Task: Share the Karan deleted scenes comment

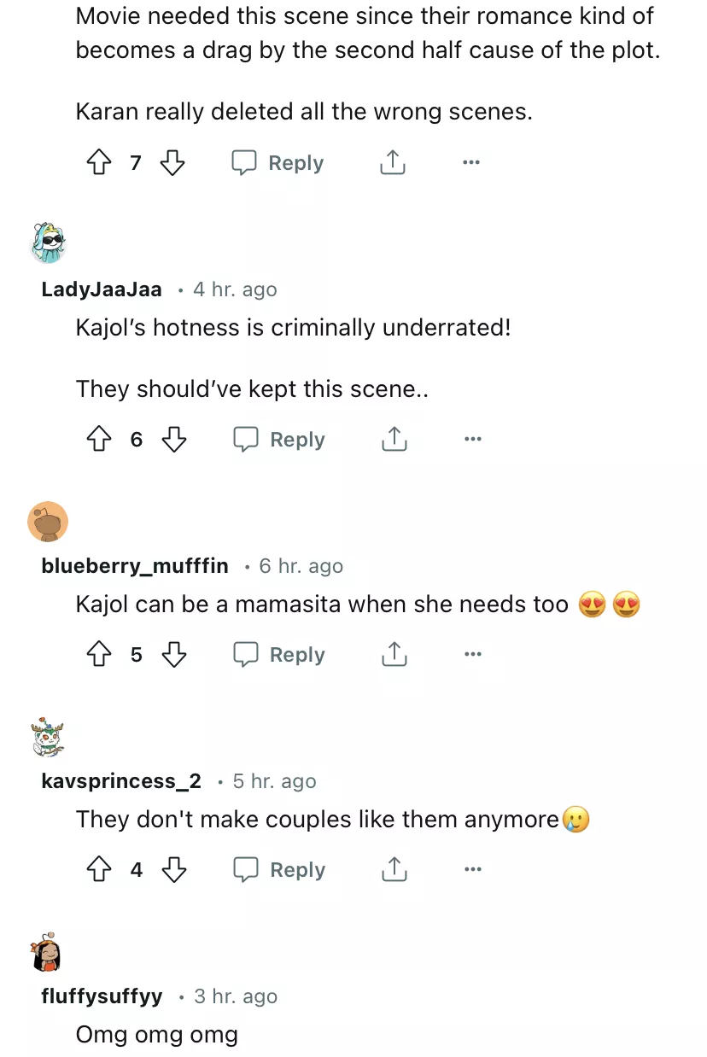Action: tap(392, 162)
